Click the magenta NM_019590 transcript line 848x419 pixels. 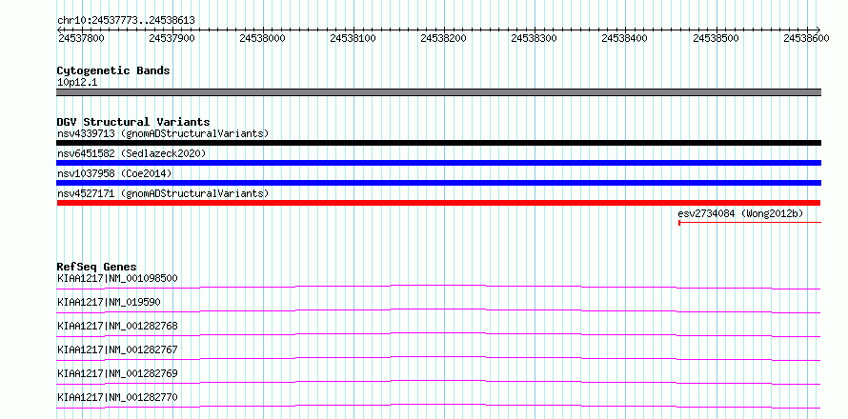[x=438, y=310]
